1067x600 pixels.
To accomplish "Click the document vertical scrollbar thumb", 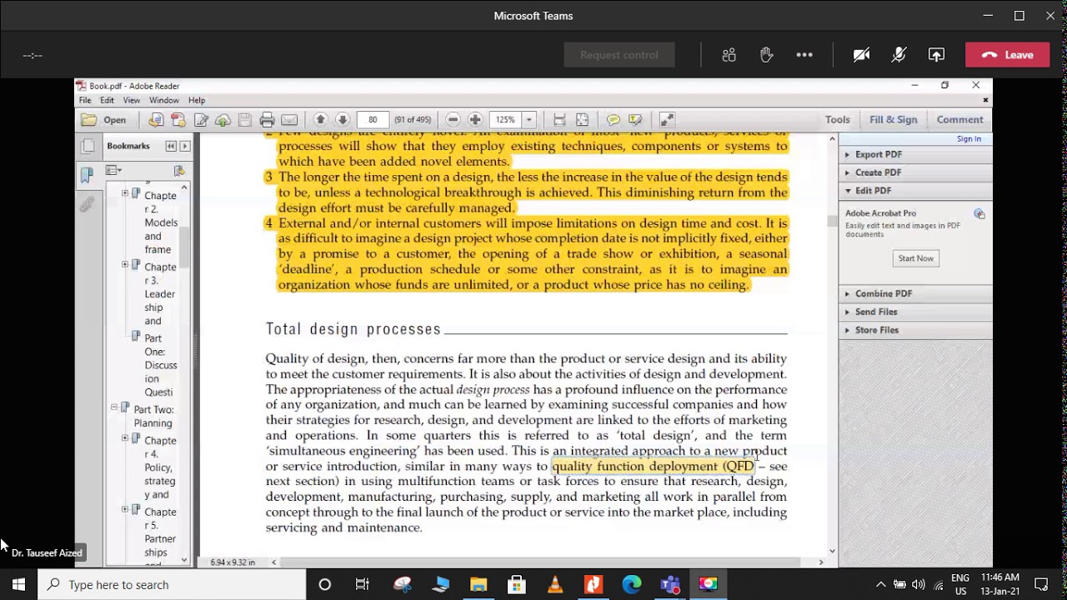I will coord(831,221).
